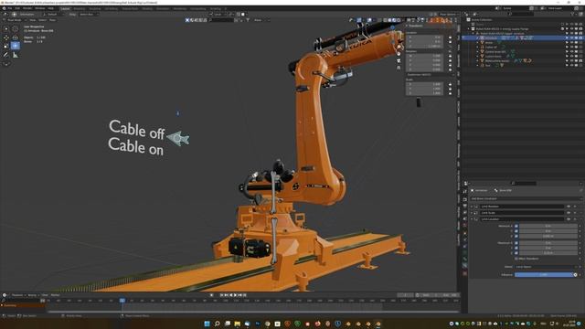Toggle Minimum X checkbox in Limit Location

click(516, 226)
